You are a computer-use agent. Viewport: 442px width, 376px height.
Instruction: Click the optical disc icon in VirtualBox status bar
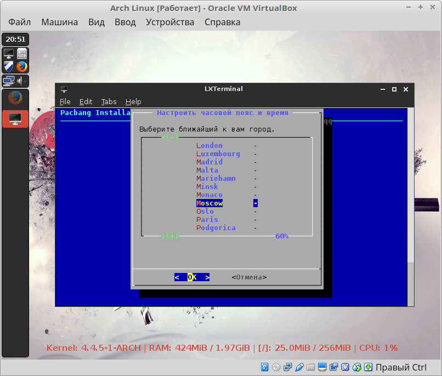[276, 367]
